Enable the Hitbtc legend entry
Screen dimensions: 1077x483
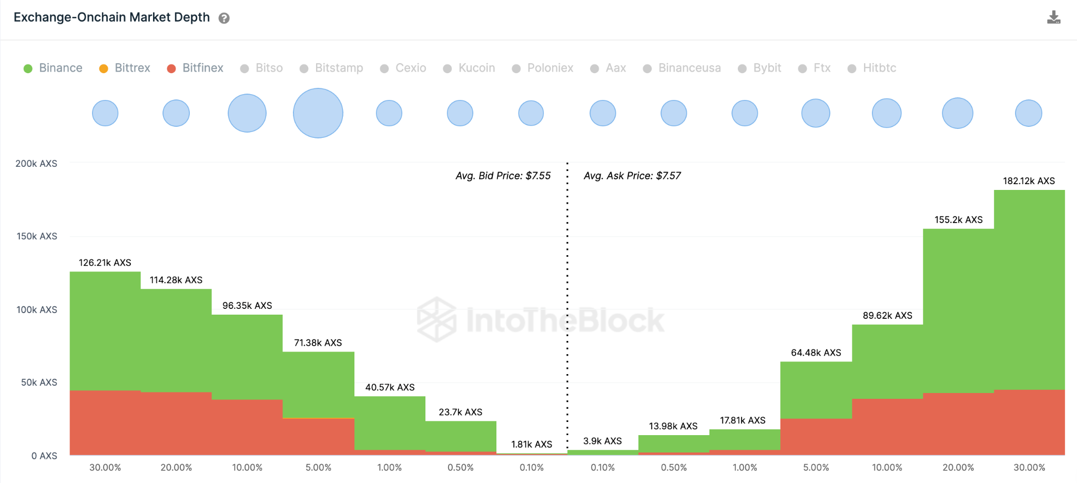[x=872, y=68]
